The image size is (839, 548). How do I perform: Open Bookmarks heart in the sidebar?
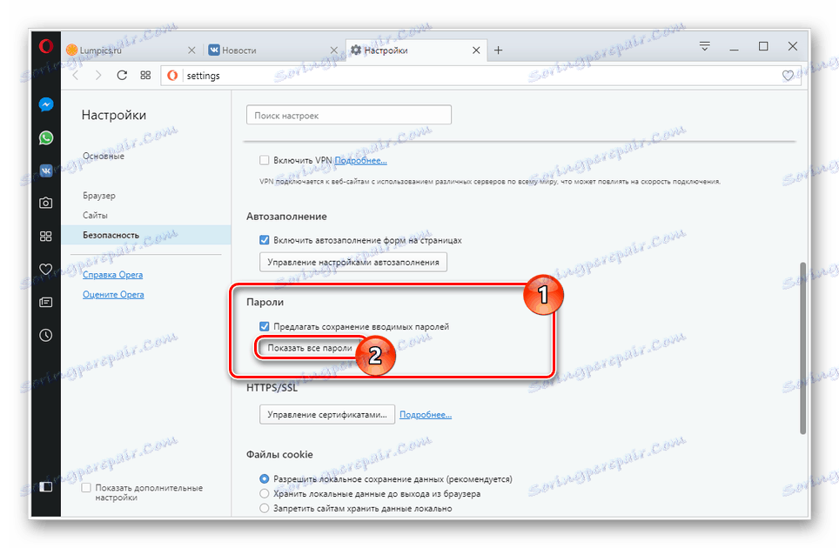click(46, 269)
